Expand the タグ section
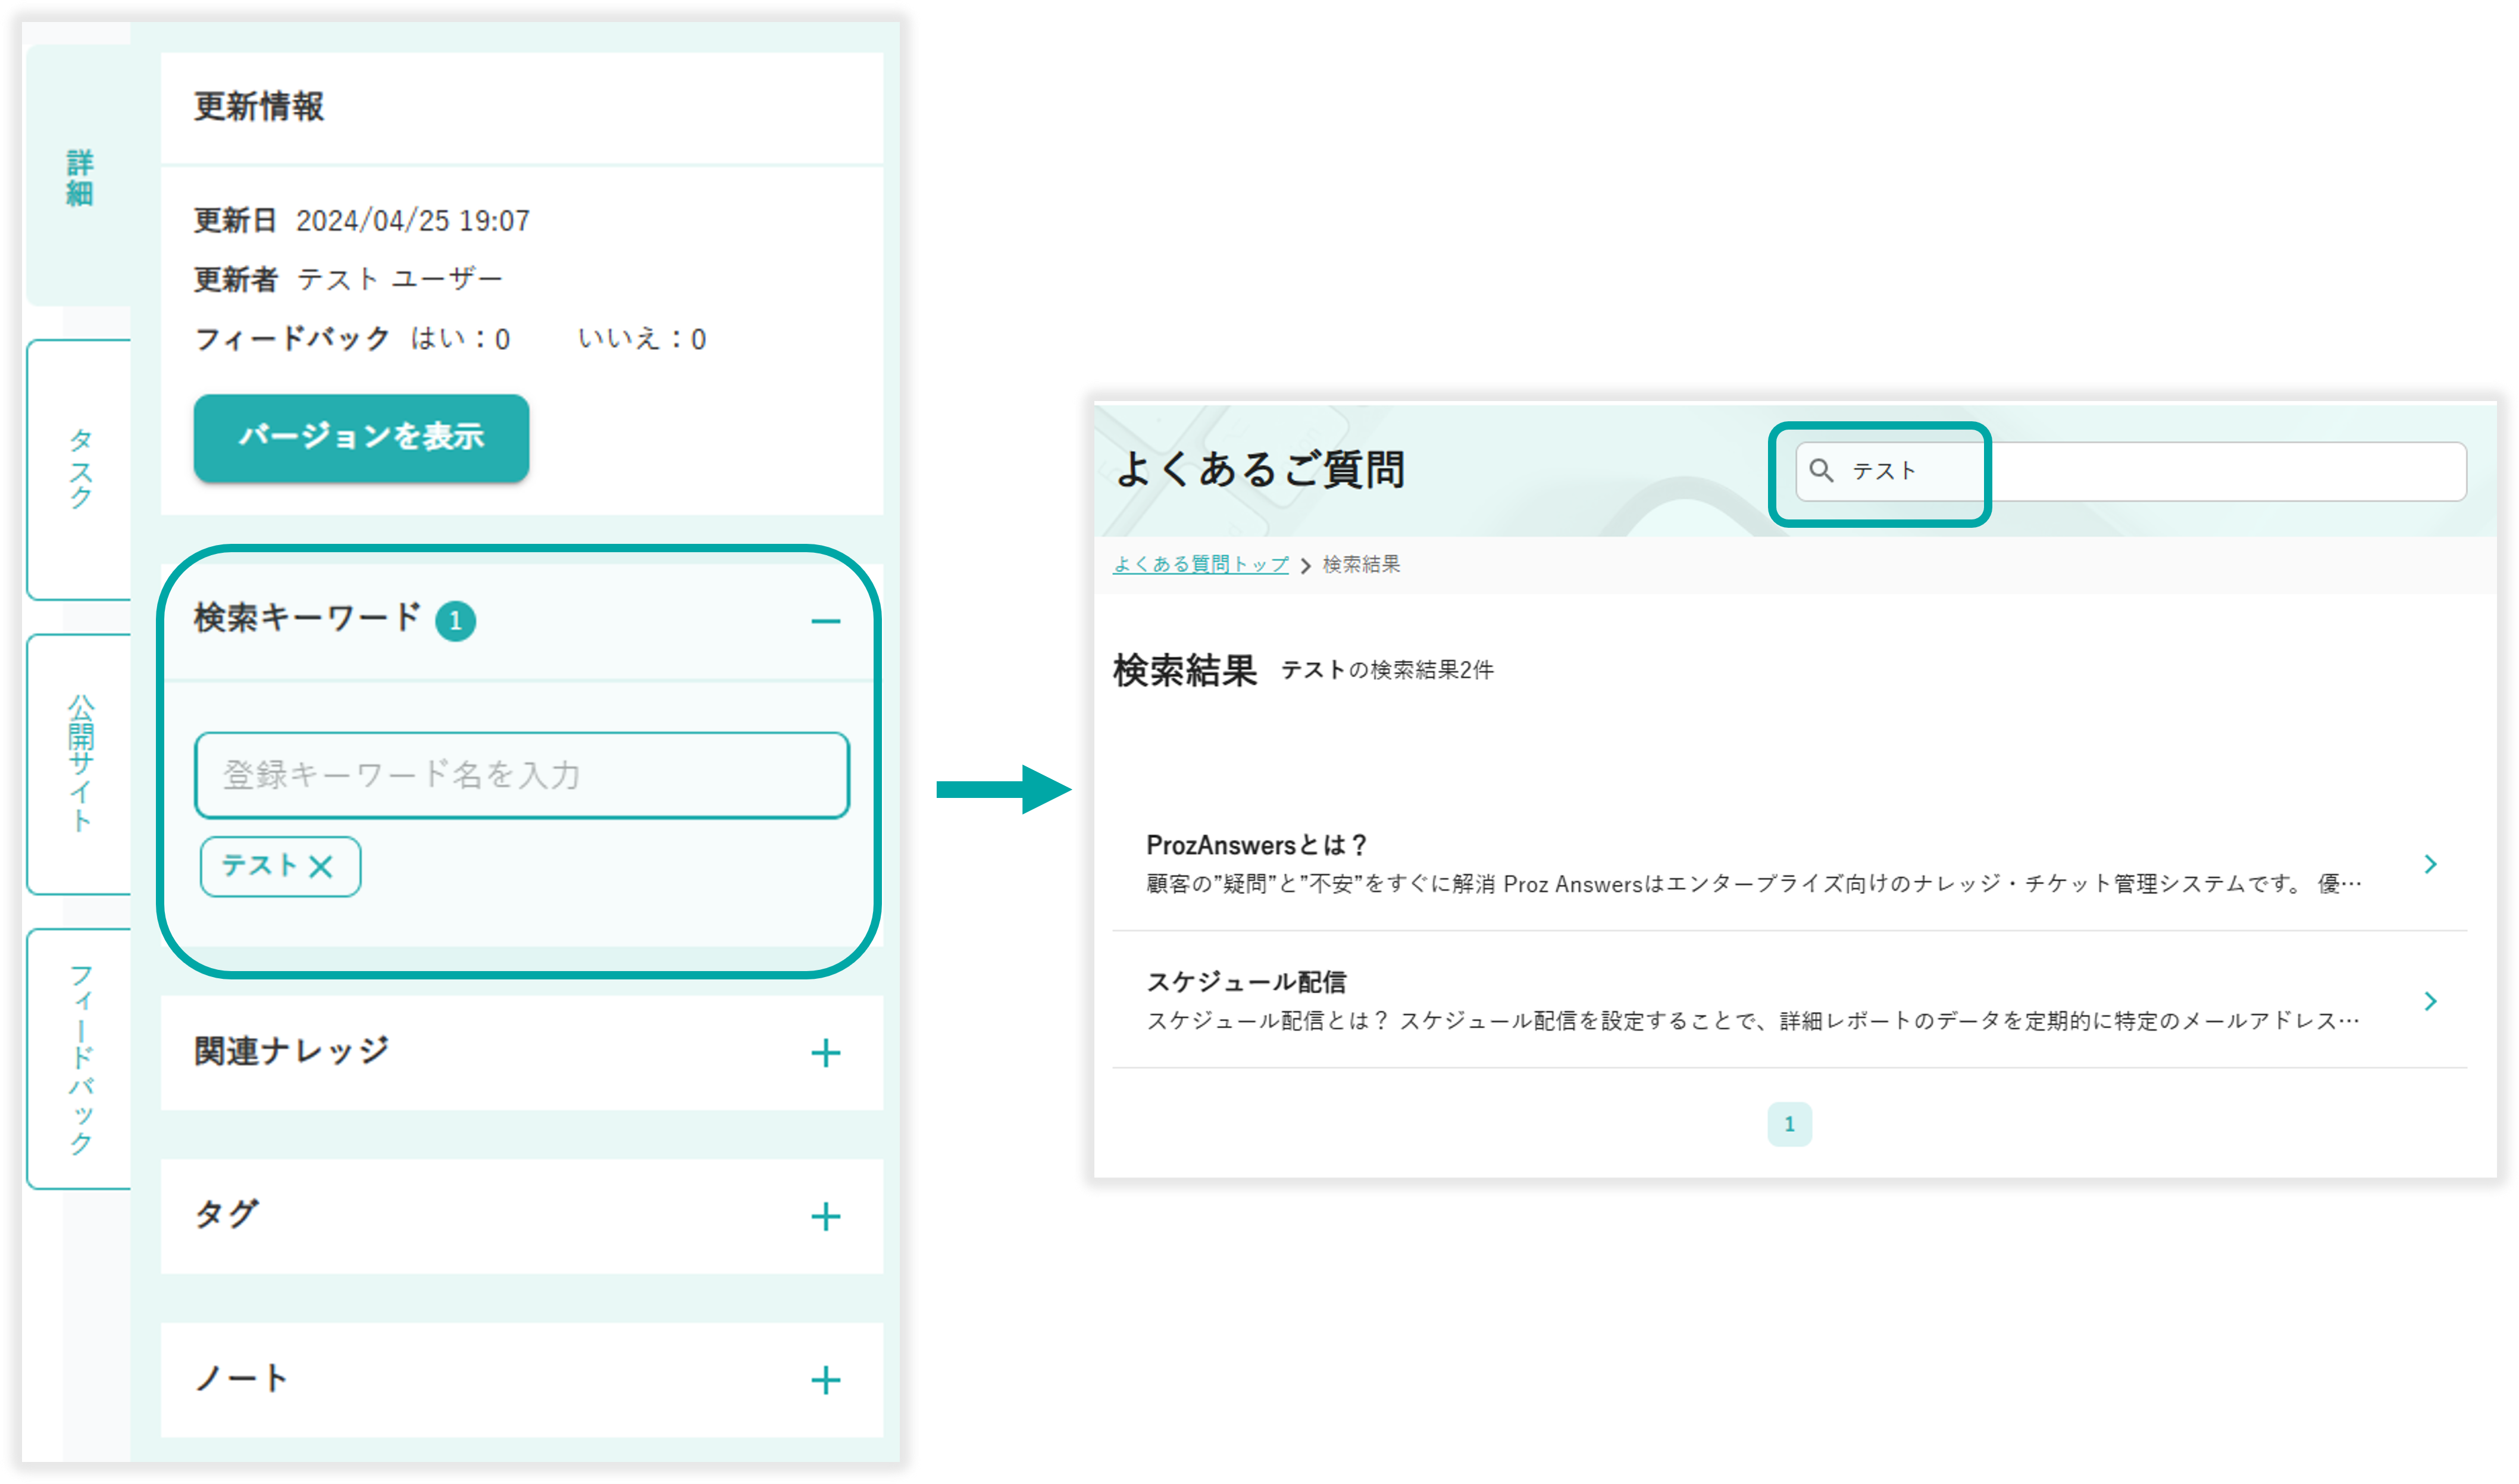 click(x=825, y=1216)
